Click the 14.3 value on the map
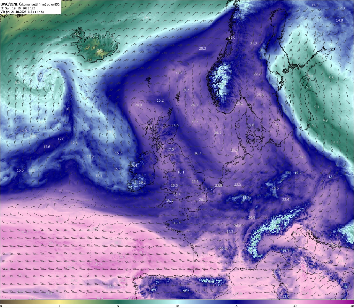 point(315,5)
